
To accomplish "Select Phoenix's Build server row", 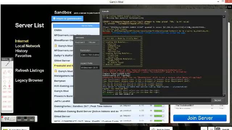I will click(x=63, y=96).
